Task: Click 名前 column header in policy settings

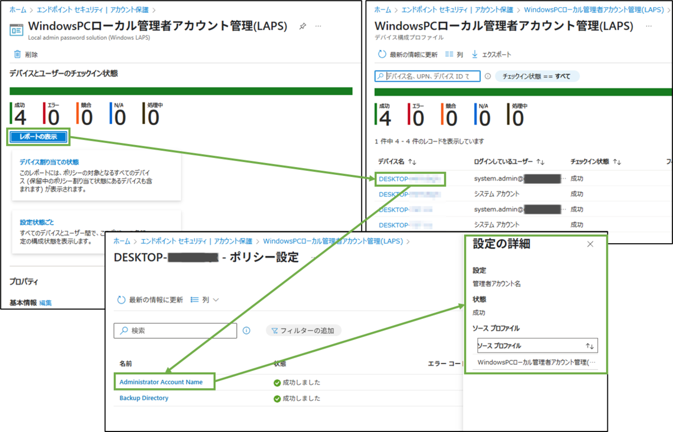Action: point(126,364)
